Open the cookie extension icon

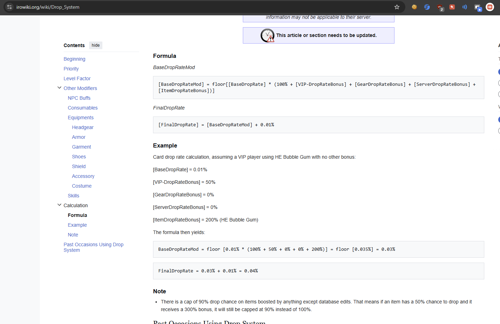pyautogui.click(x=414, y=7)
